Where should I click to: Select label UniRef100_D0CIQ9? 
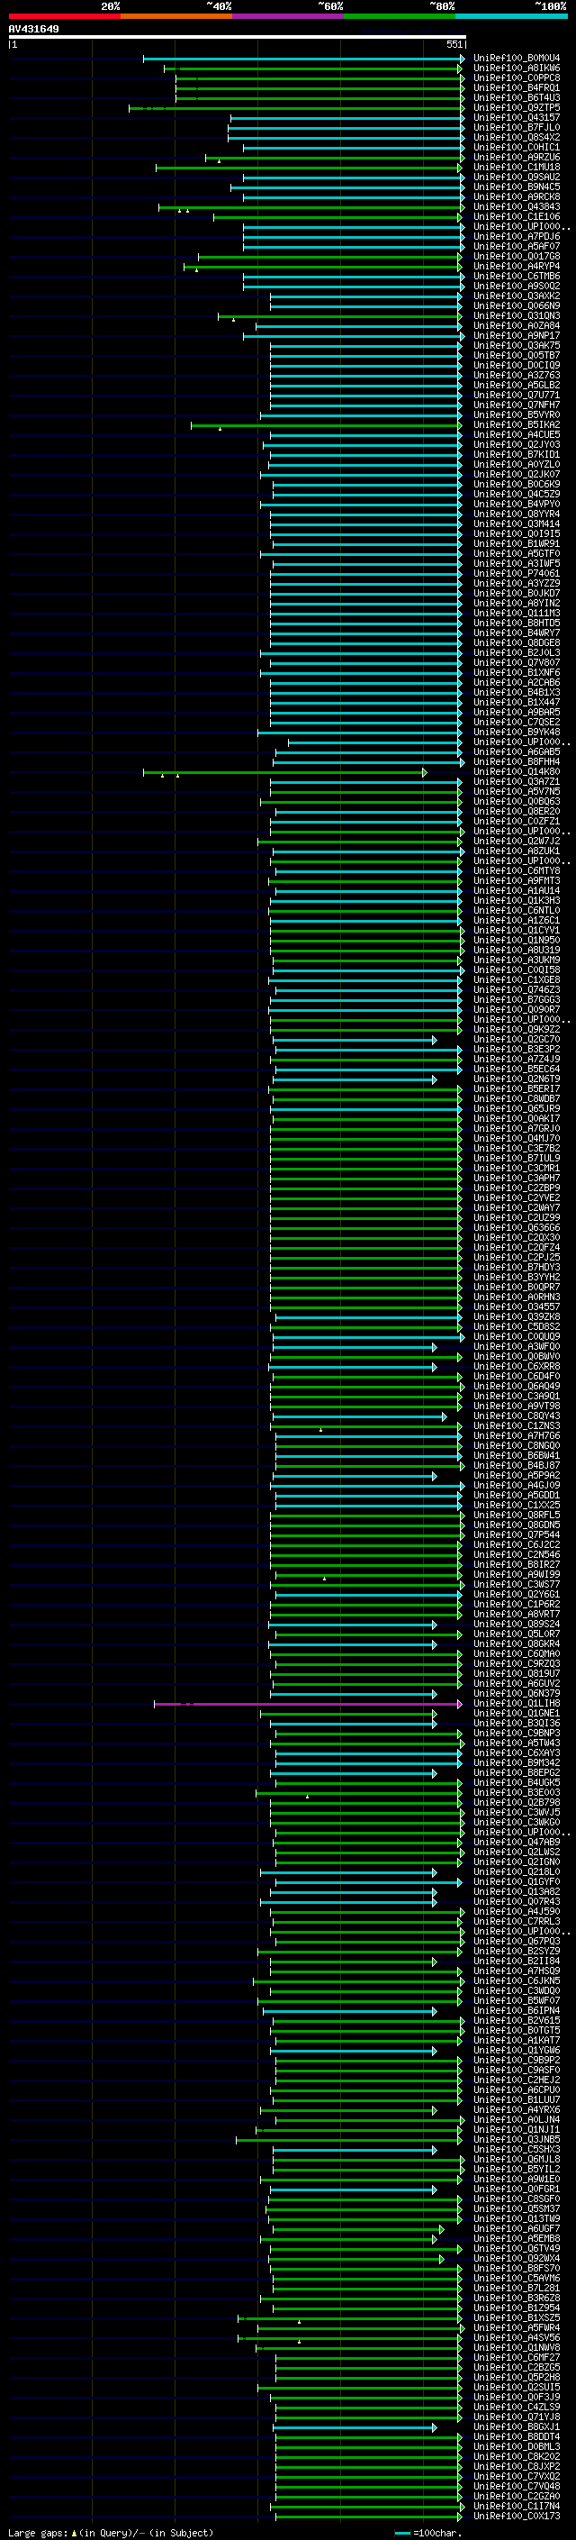tap(516, 365)
